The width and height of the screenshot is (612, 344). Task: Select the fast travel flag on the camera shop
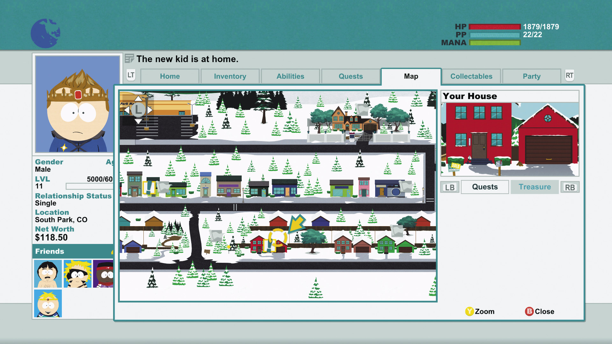coord(406,186)
